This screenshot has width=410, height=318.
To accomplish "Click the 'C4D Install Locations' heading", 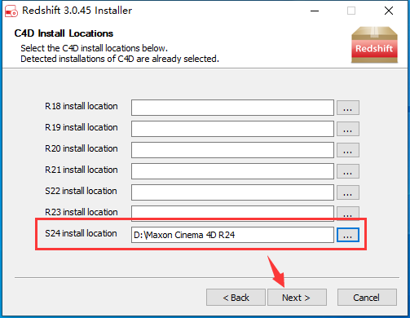I will [64, 33].
